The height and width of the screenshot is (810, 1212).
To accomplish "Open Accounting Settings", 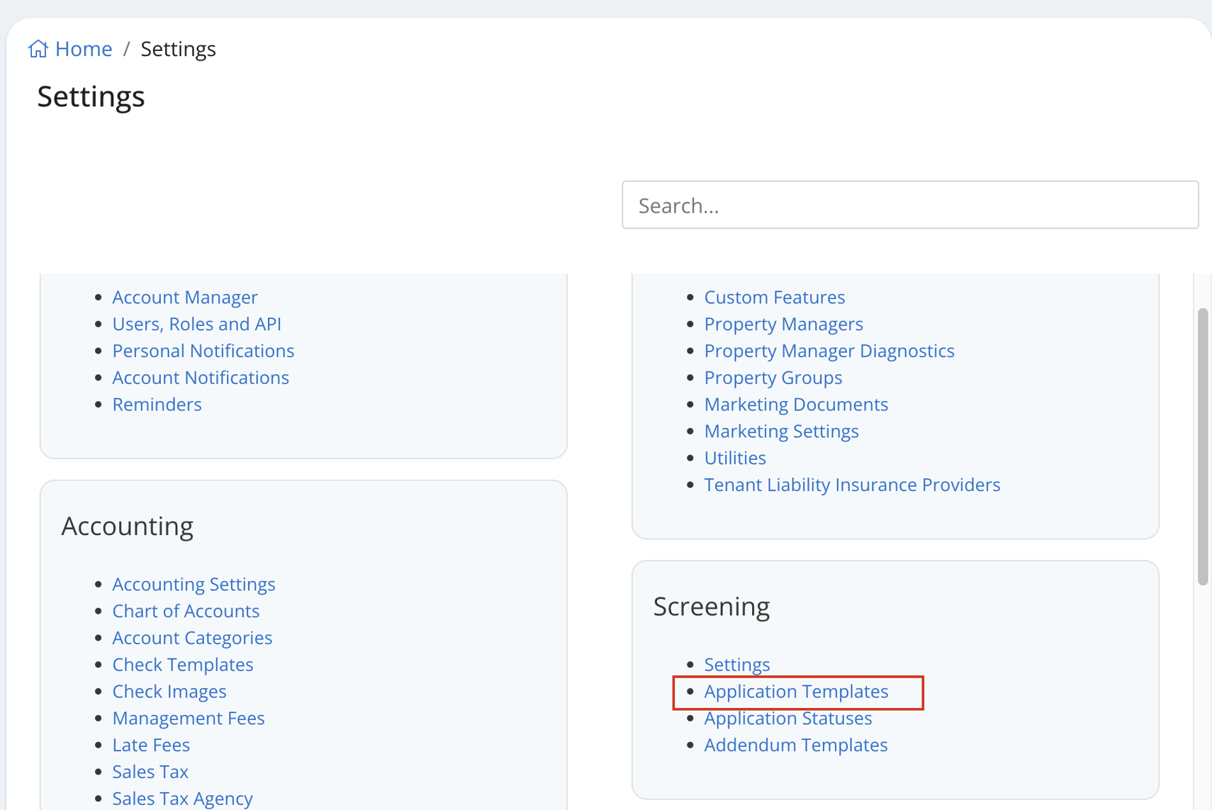I will pos(193,584).
